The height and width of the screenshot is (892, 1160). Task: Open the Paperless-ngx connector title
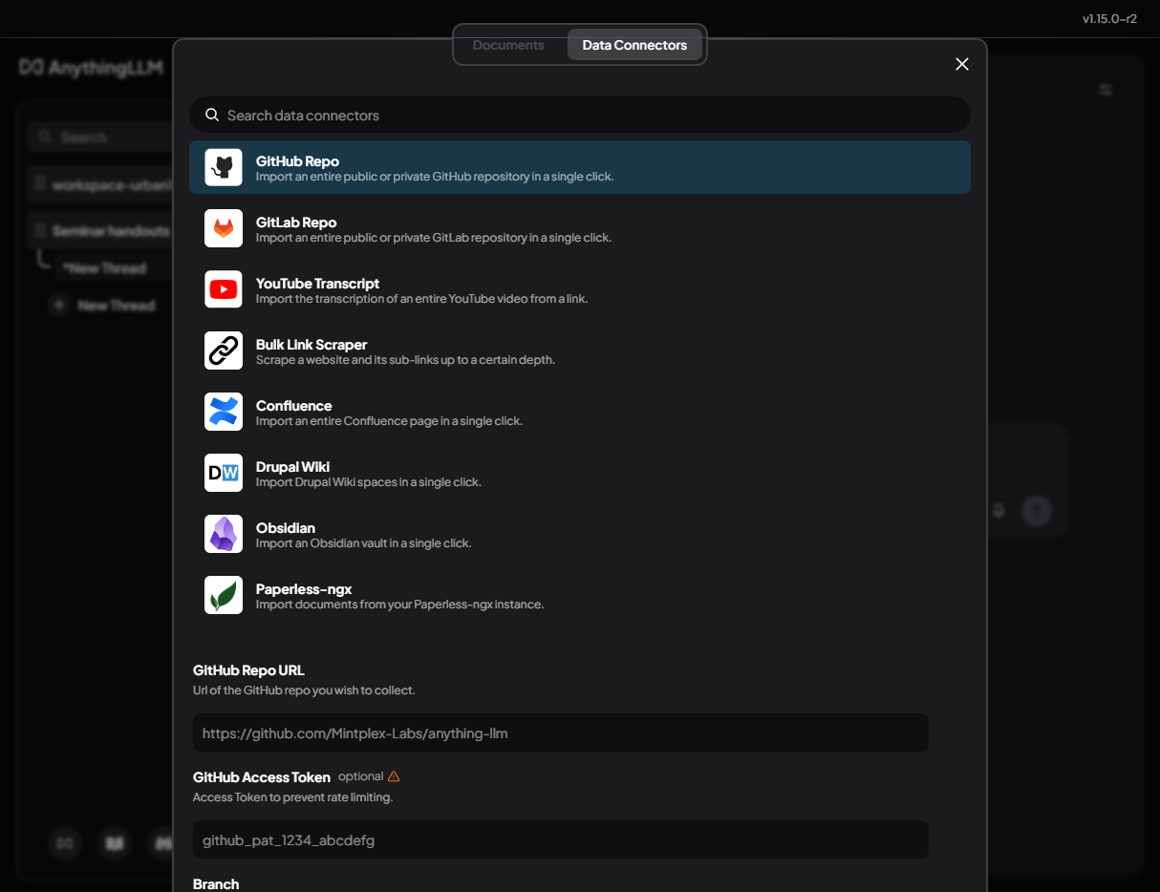[x=304, y=589]
